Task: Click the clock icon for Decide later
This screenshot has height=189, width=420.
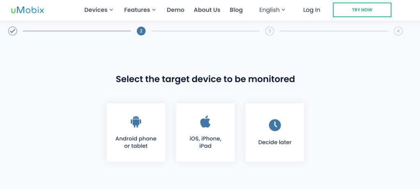Action: coord(275,125)
